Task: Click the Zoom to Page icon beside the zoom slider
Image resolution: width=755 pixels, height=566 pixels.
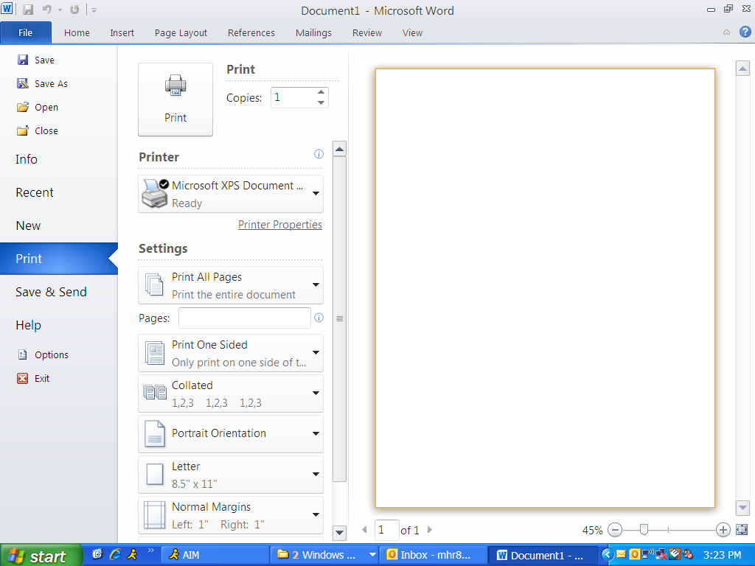Action: (x=742, y=530)
